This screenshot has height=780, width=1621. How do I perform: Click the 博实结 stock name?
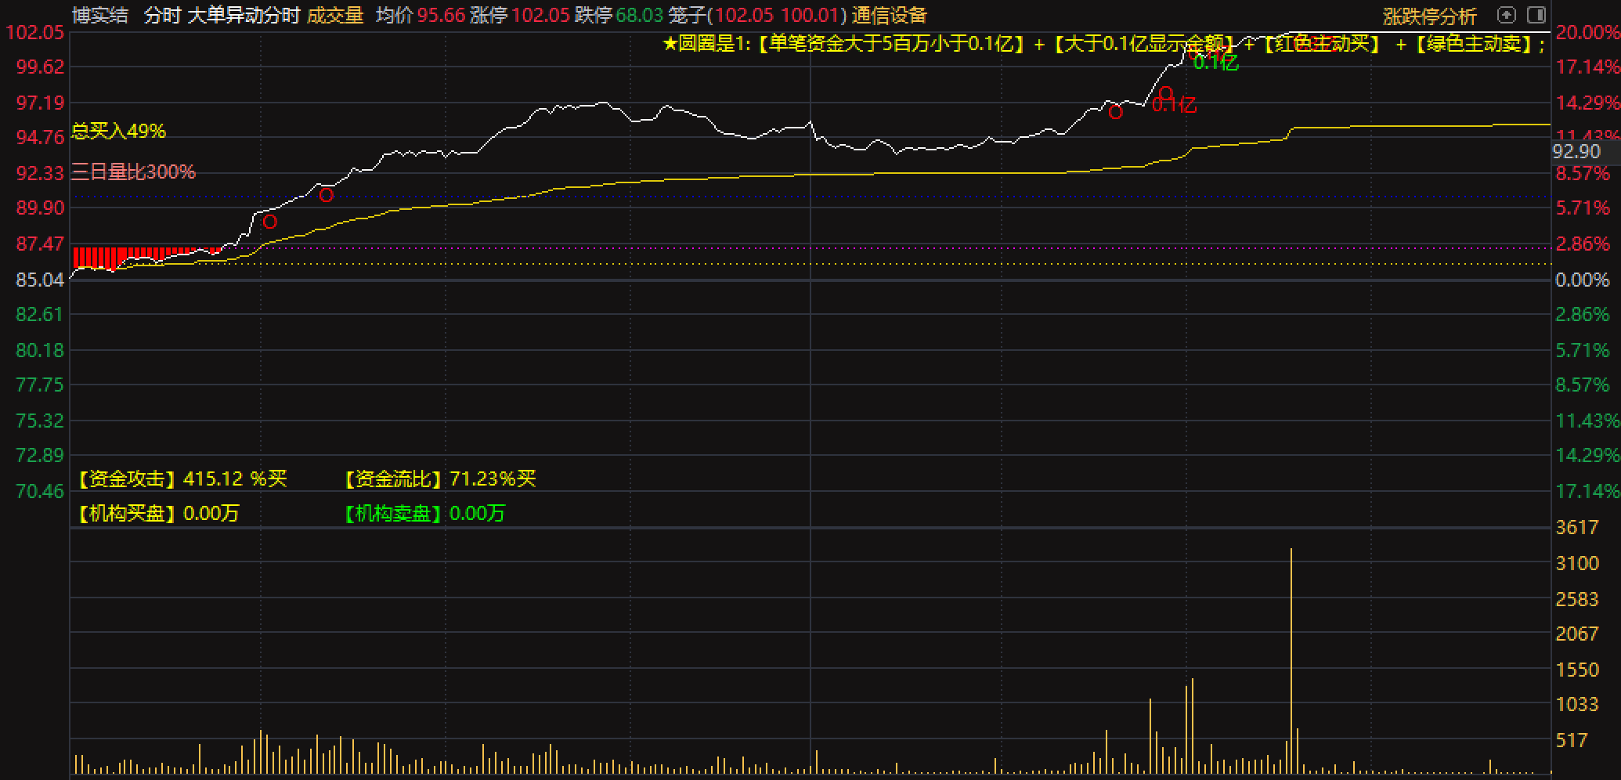coord(100,15)
